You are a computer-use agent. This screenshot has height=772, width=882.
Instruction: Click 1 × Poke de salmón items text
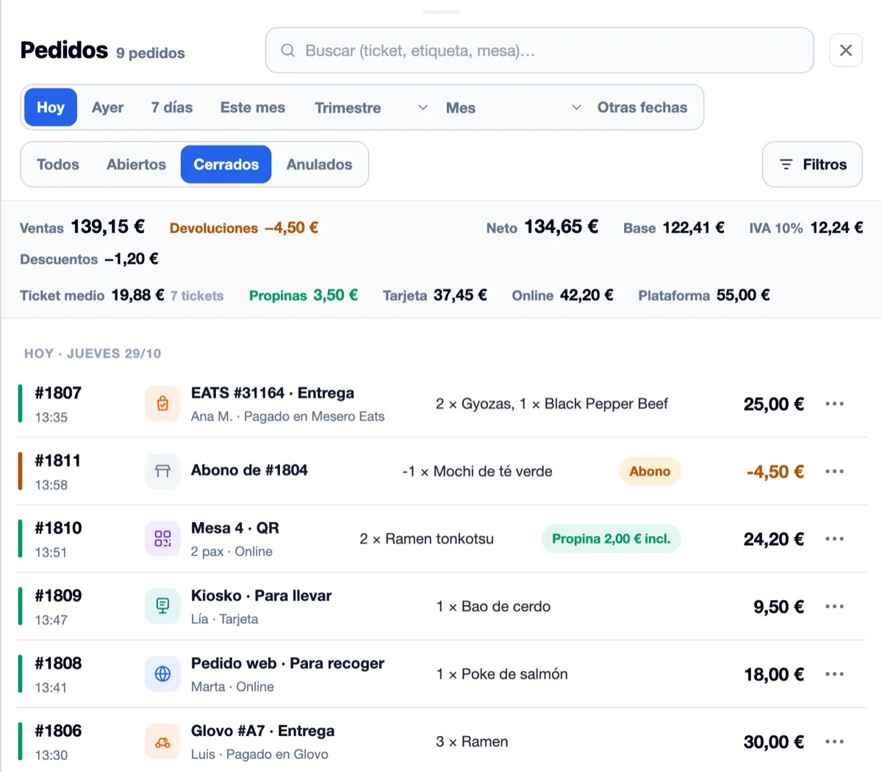pyautogui.click(x=502, y=674)
